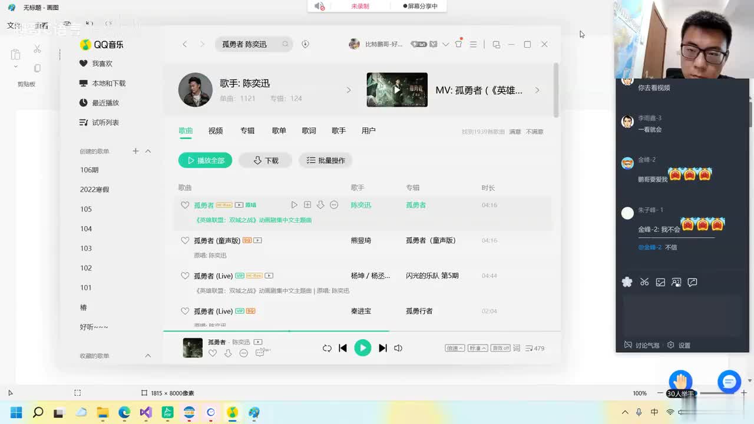754x424 pixels.
Task: Favorite the now-playing song in the player bar
Action: pos(213,353)
